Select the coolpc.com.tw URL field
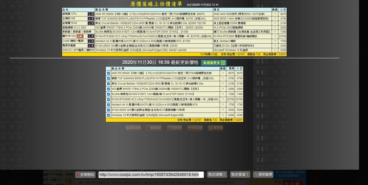368x185 pixels. [151, 175]
